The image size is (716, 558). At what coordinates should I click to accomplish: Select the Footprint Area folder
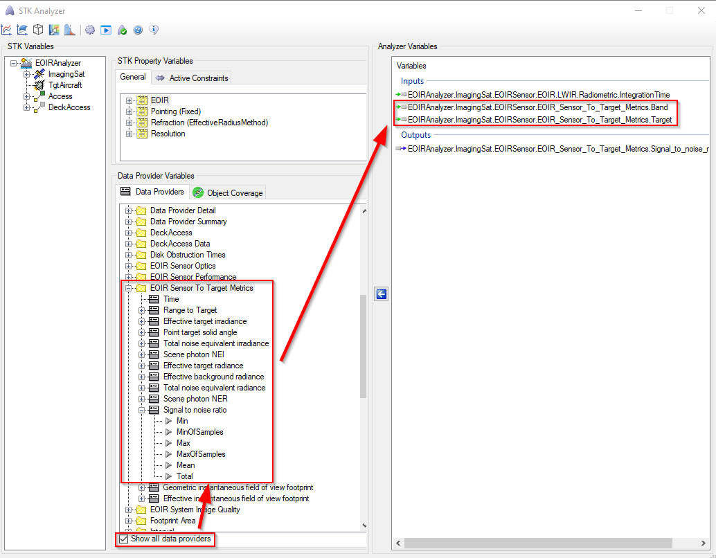(x=172, y=521)
